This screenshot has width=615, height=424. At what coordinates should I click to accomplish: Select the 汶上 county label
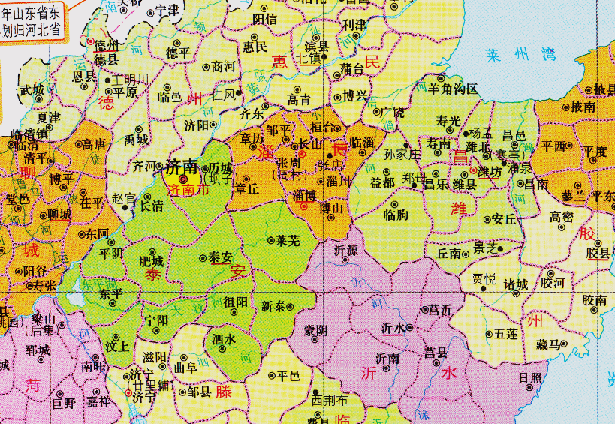pos(117,347)
